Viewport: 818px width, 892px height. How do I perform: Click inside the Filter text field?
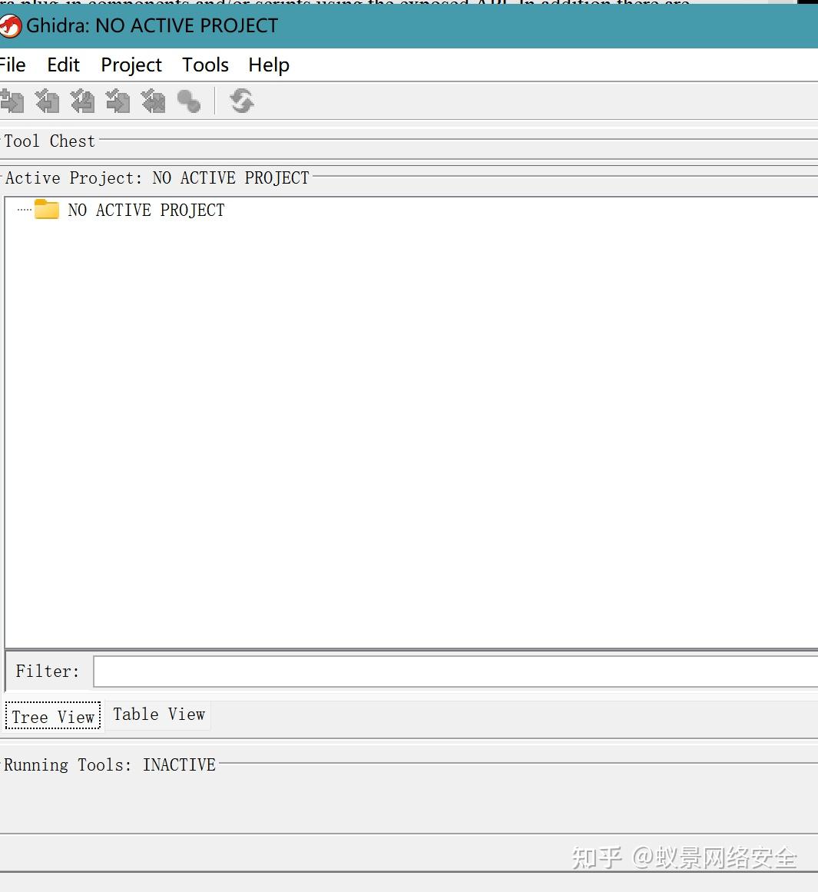(x=455, y=671)
